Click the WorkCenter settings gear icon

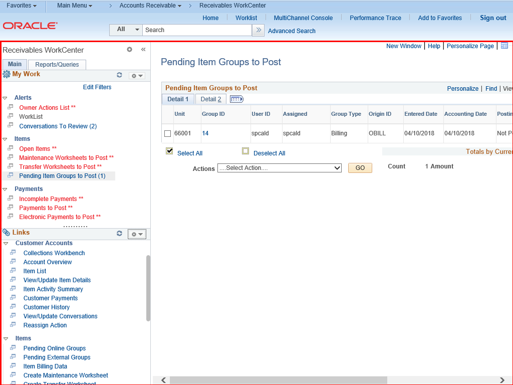129,50
